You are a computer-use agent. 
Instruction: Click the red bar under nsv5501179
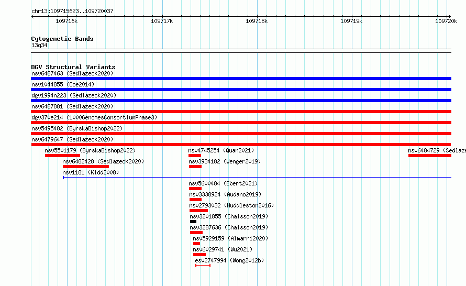pyautogui.click(x=62, y=156)
